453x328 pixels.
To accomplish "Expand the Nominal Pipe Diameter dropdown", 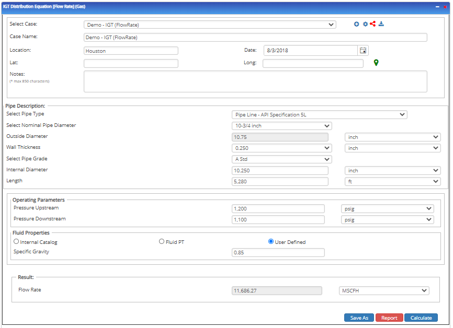I will (281, 126).
